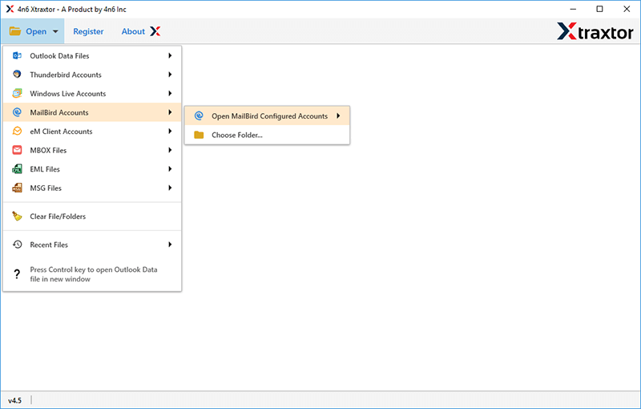The width and height of the screenshot is (641, 409).
Task: Click the Choose Folder yellow folder icon
Action: 199,135
